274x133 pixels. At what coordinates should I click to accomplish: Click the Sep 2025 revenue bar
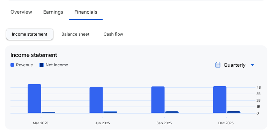(158, 99)
